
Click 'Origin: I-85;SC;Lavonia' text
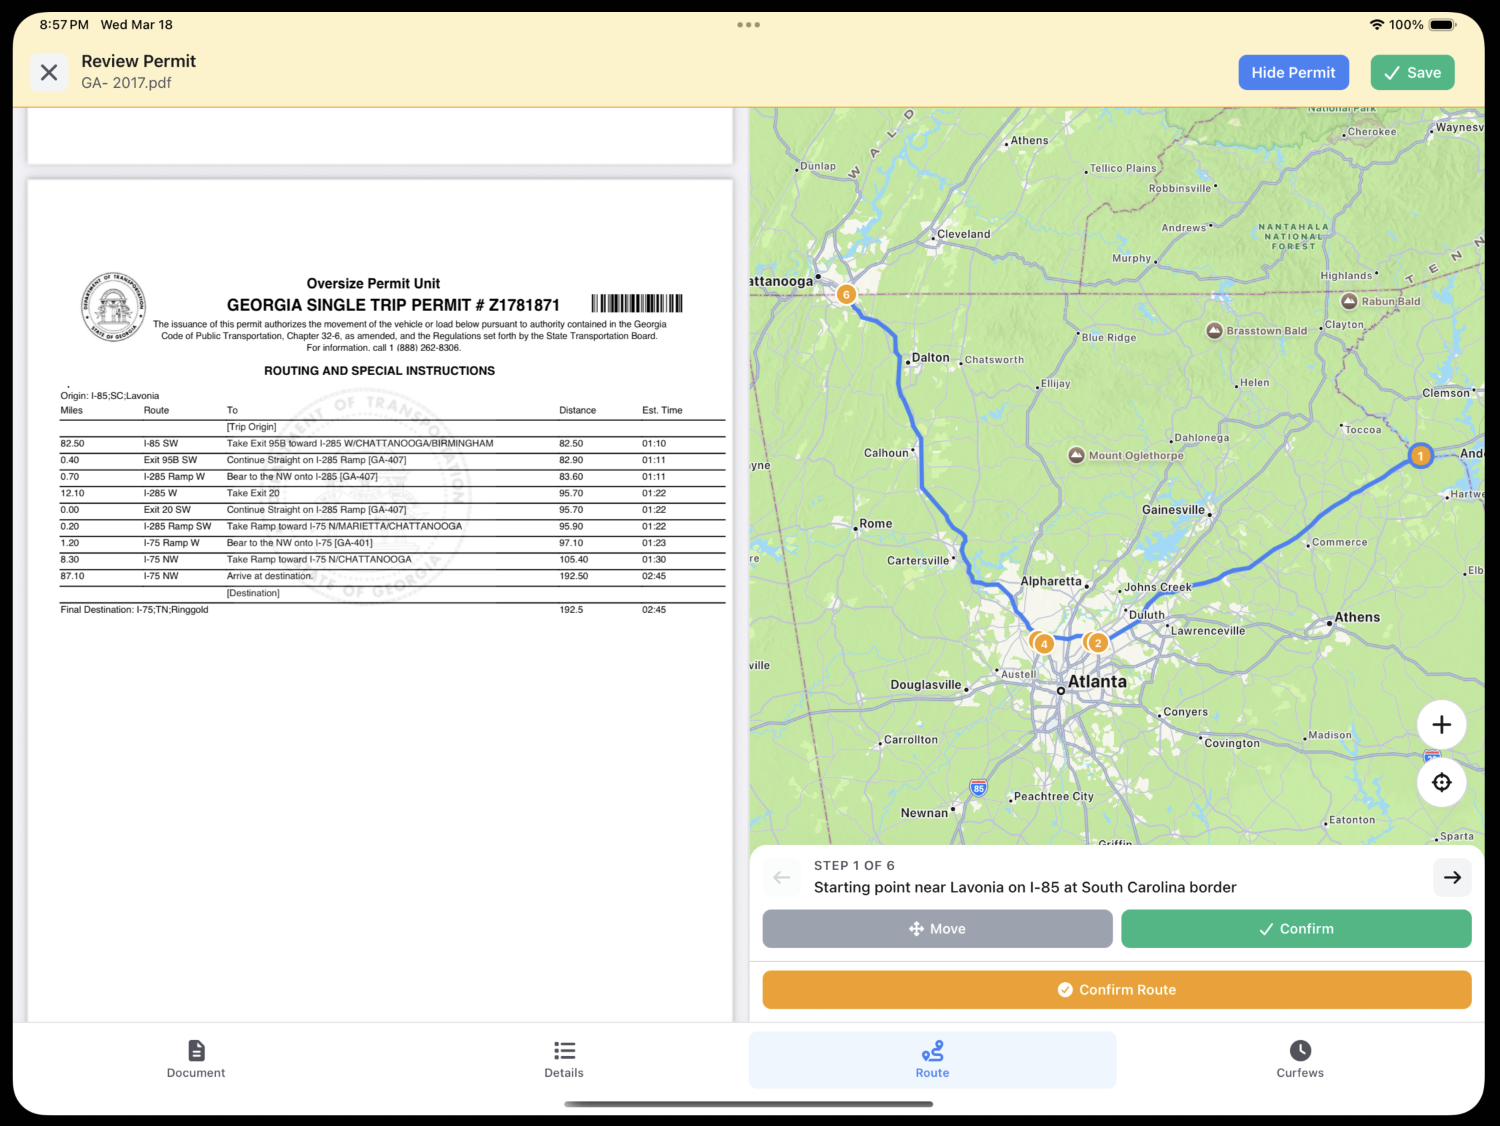coord(110,396)
